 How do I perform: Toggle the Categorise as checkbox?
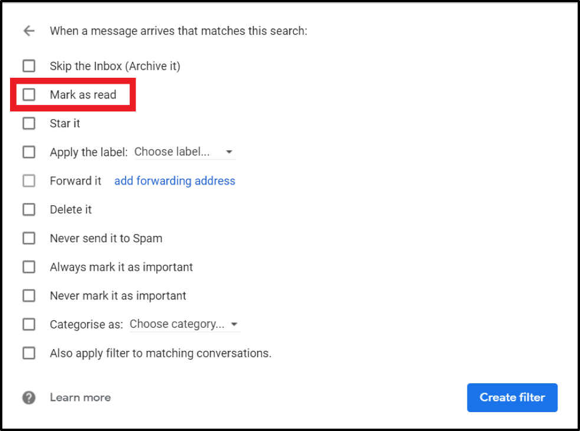coord(29,324)
